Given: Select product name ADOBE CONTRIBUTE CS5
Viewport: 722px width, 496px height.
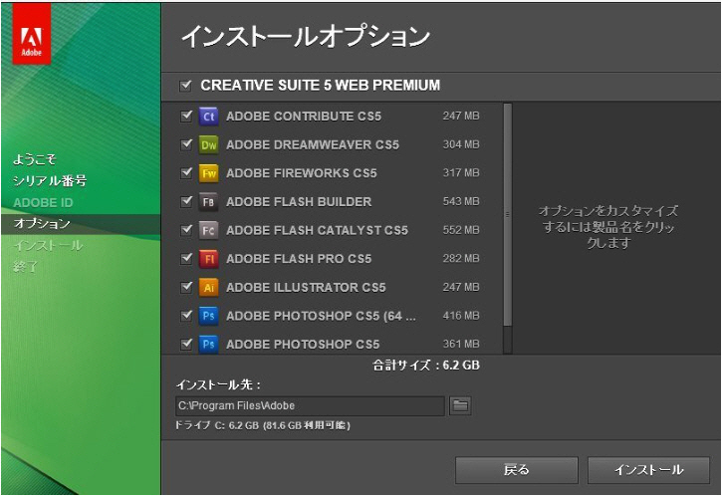Looking at the screenshot, I should [x=304, y=117].
